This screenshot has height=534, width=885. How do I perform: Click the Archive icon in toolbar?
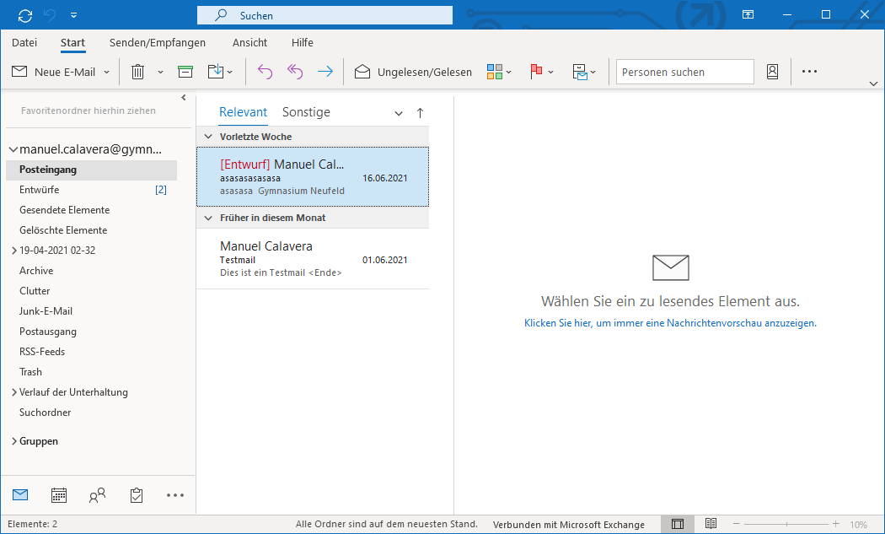point(185,73)
